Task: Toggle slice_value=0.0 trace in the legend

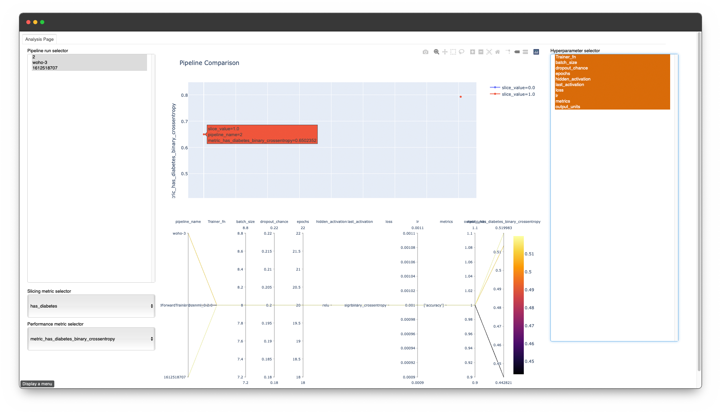Action: click(x=518, y=87)
